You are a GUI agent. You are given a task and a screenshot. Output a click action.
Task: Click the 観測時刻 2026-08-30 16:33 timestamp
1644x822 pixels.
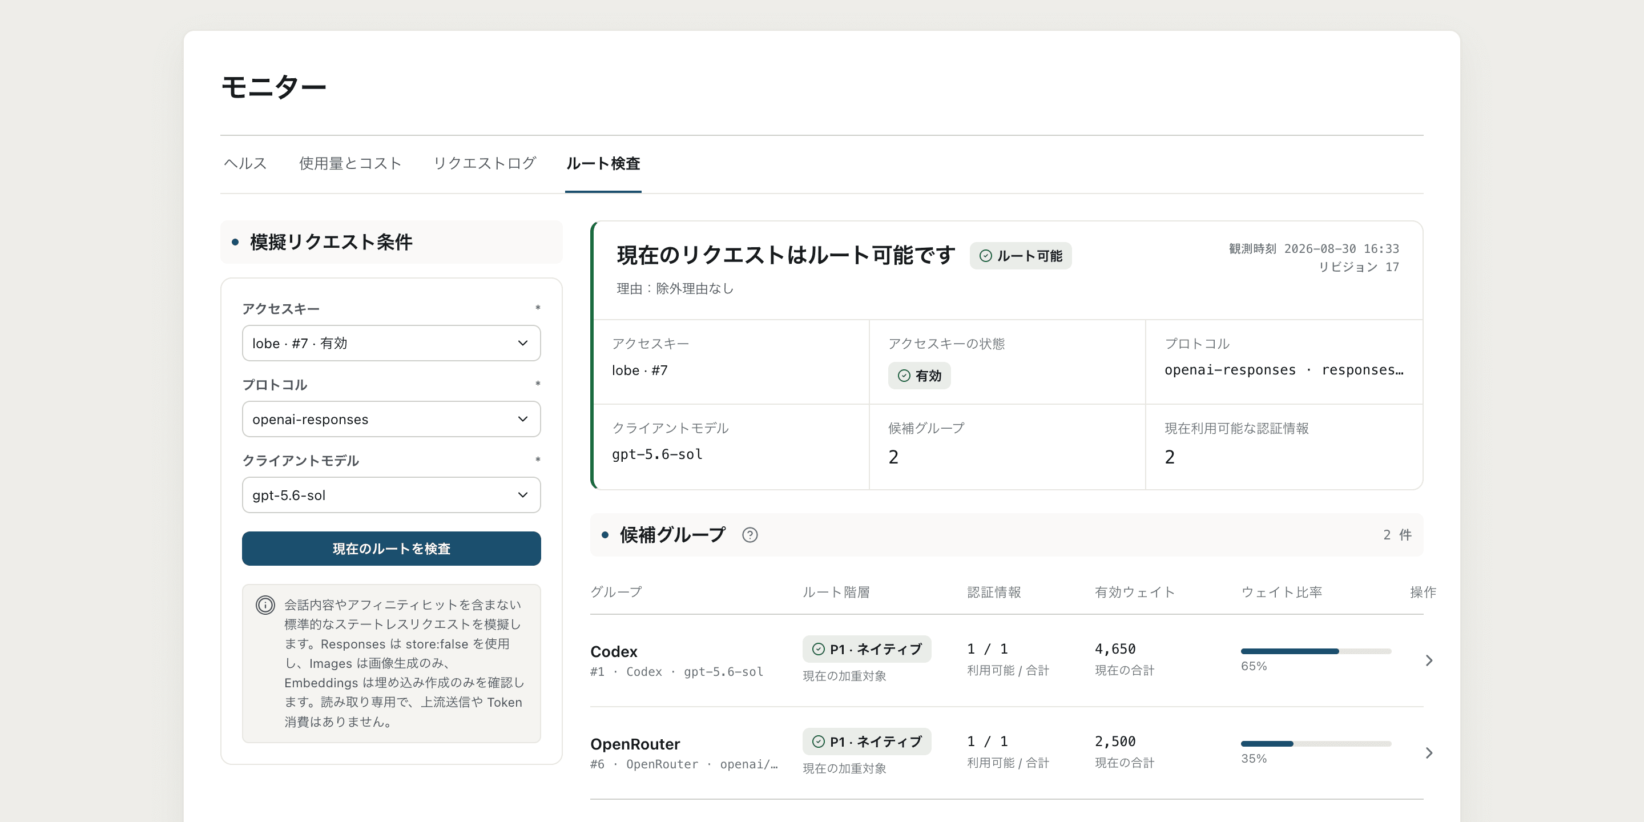pos(1314,248)
